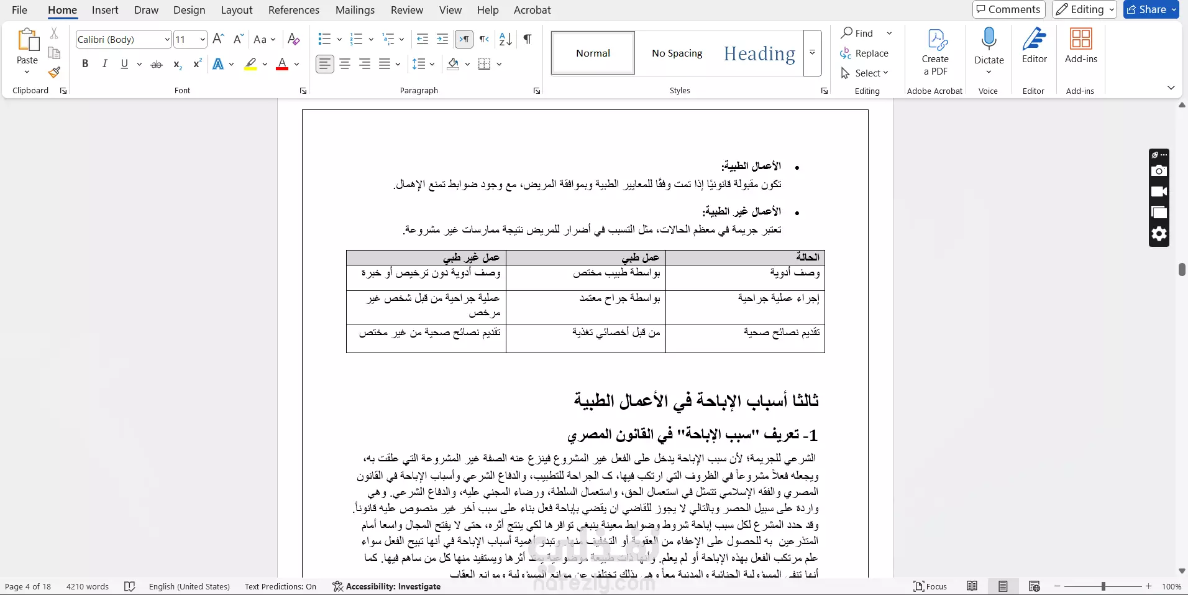Click the 4210 words count

coord(88,586)
